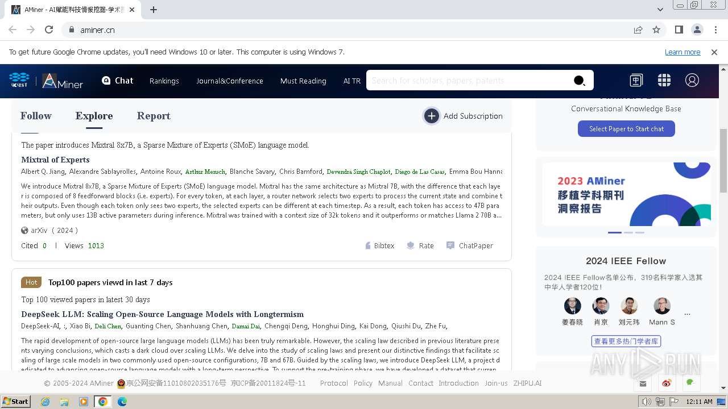Open AI TR menu item
The height and width of the screenshot is (409, 728).
(352, 81)
